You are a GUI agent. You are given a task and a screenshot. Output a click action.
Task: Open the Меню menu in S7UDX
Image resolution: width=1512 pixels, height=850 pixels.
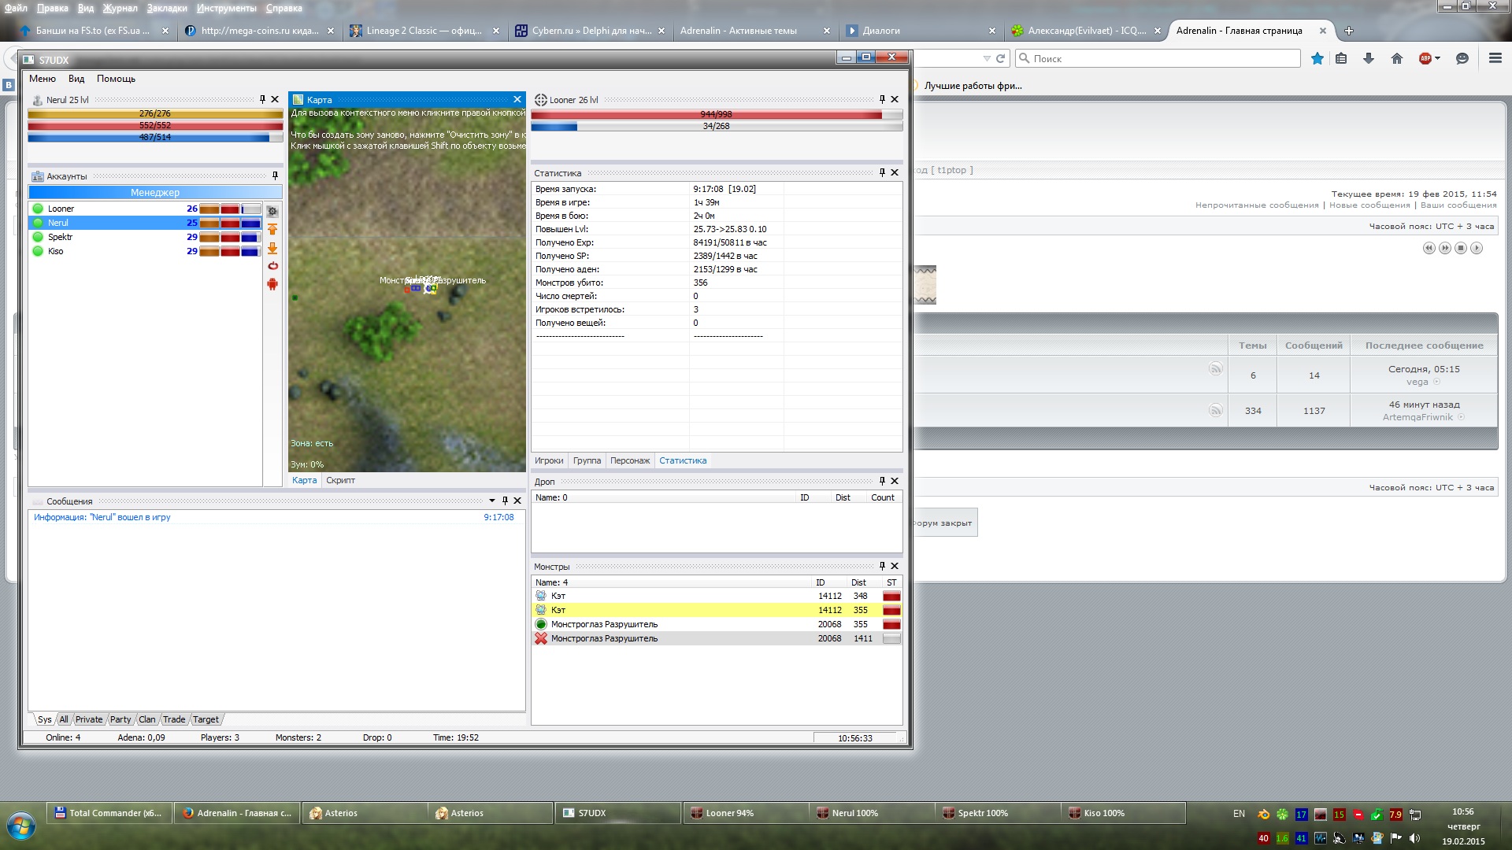(43, 79)
